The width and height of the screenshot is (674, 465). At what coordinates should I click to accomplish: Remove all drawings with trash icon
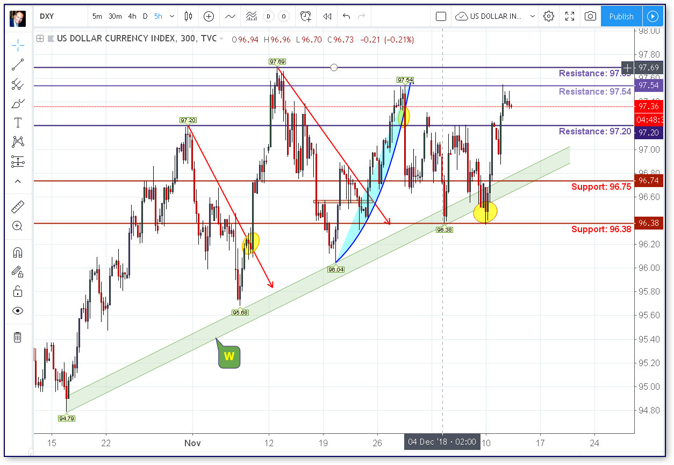pyautogui.click(x=18, y=337)
